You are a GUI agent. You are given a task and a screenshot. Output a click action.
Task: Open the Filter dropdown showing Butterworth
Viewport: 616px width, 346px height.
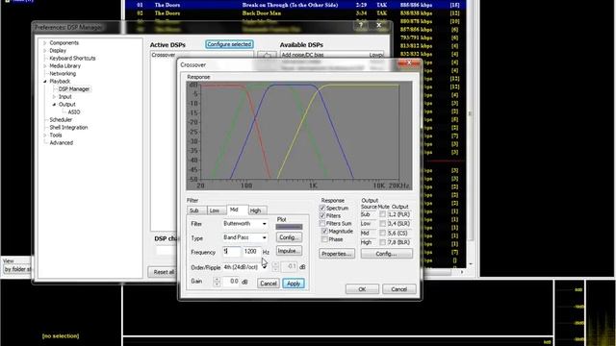245,224
